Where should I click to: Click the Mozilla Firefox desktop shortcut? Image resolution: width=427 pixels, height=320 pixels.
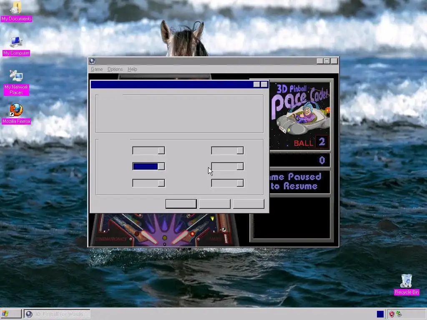[16, 114]
